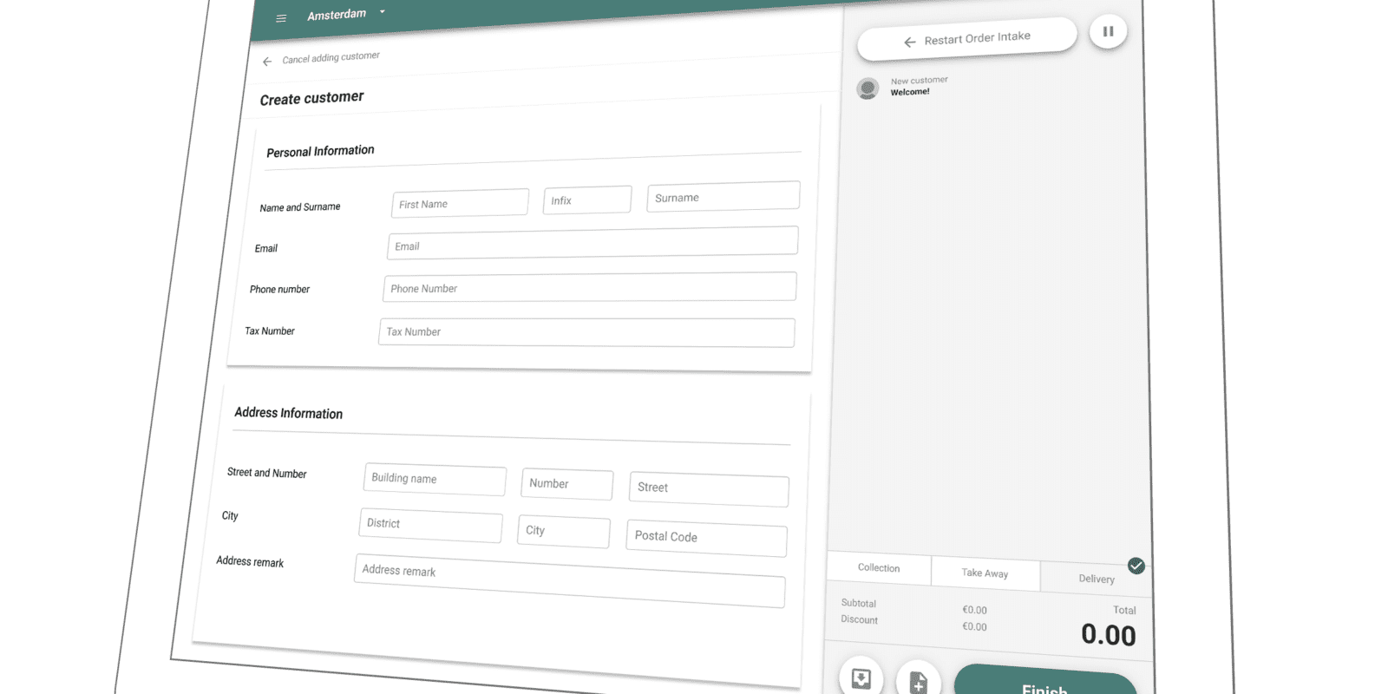Expand the Amsterdam store dropdown

(382, 12)
